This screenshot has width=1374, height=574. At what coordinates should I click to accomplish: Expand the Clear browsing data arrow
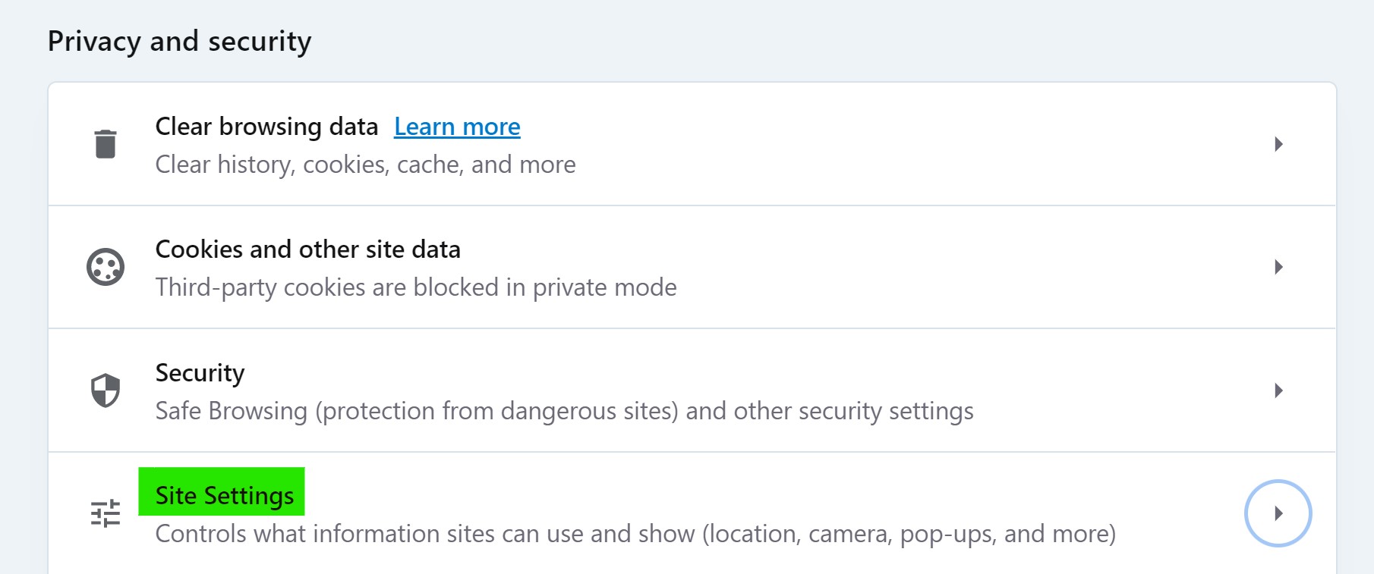pyautogui.click(x=1278, y=144)
